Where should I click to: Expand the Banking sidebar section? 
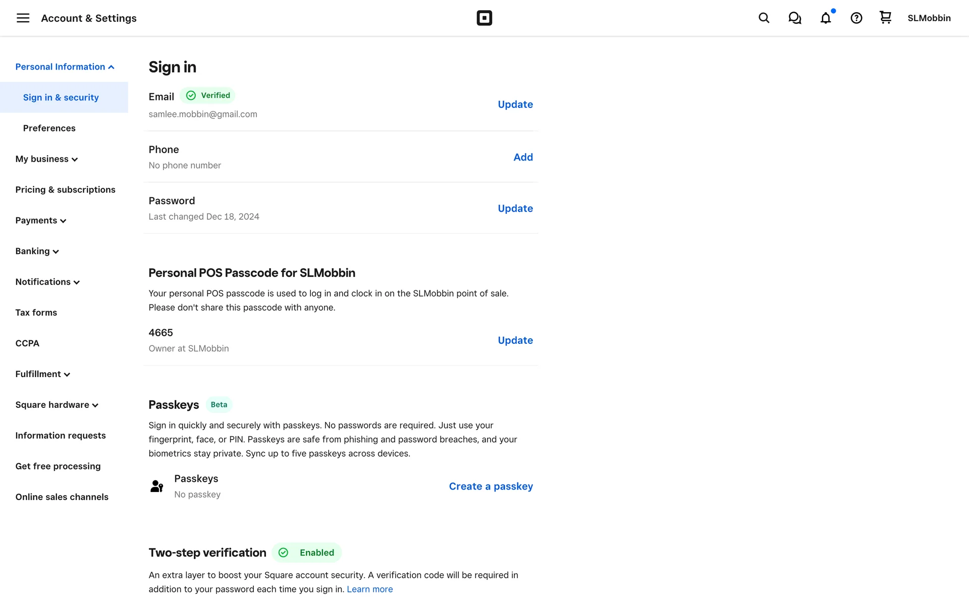coord(37,252)
